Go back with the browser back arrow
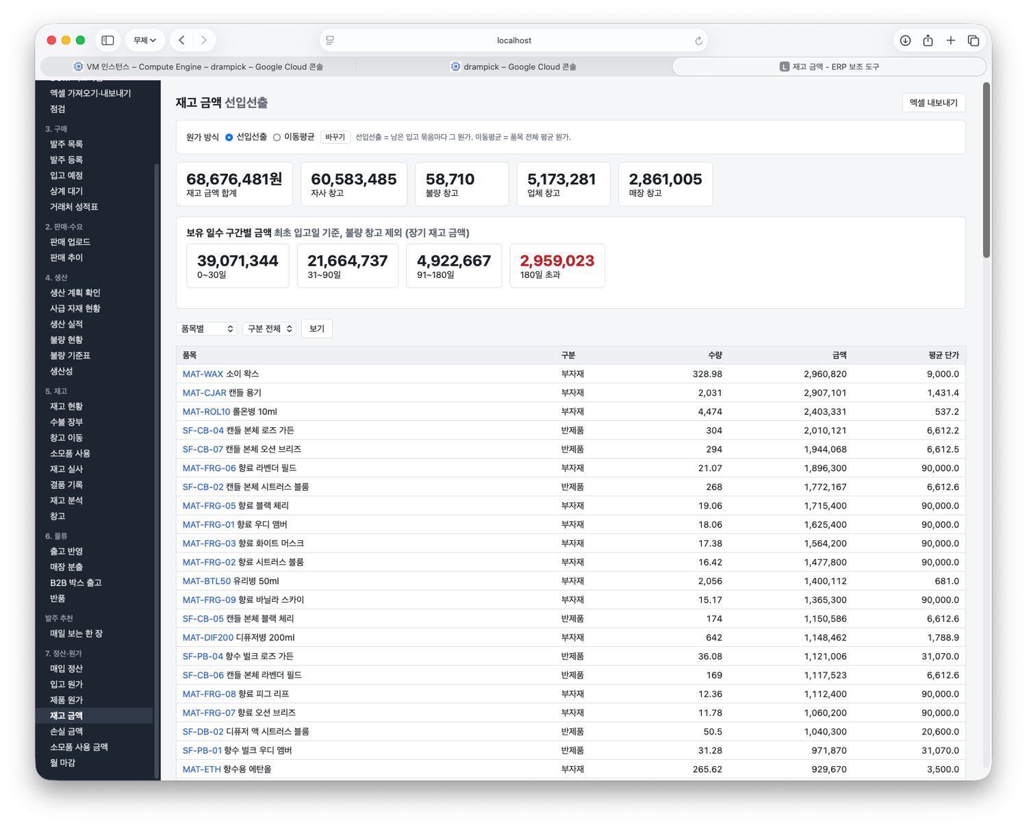Screen dimensions: 1027x827 tap(181, 40)
